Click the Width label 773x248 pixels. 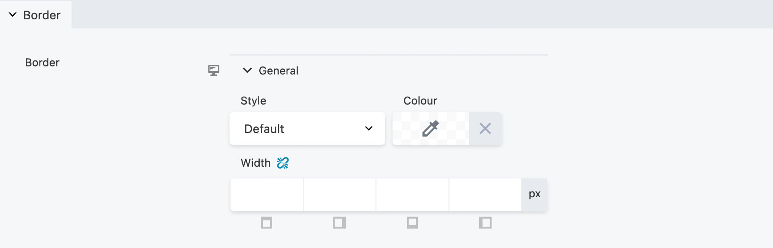[255, 163]
